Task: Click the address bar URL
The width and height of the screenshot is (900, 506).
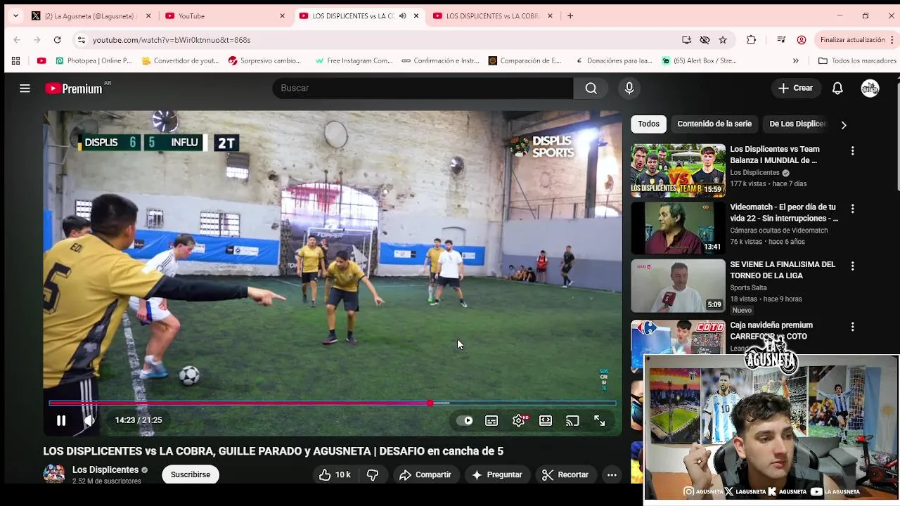Action: tap(172, 40)
